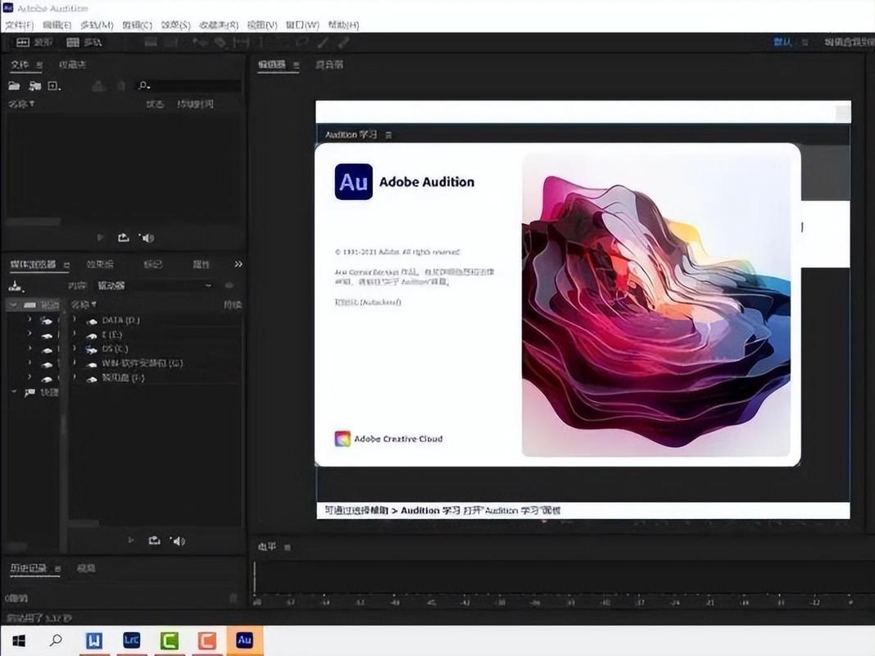Viewport: 875px width, 656px height.
Task: Switch to the 视频 Video tab
Action: [x=86, y=568]
